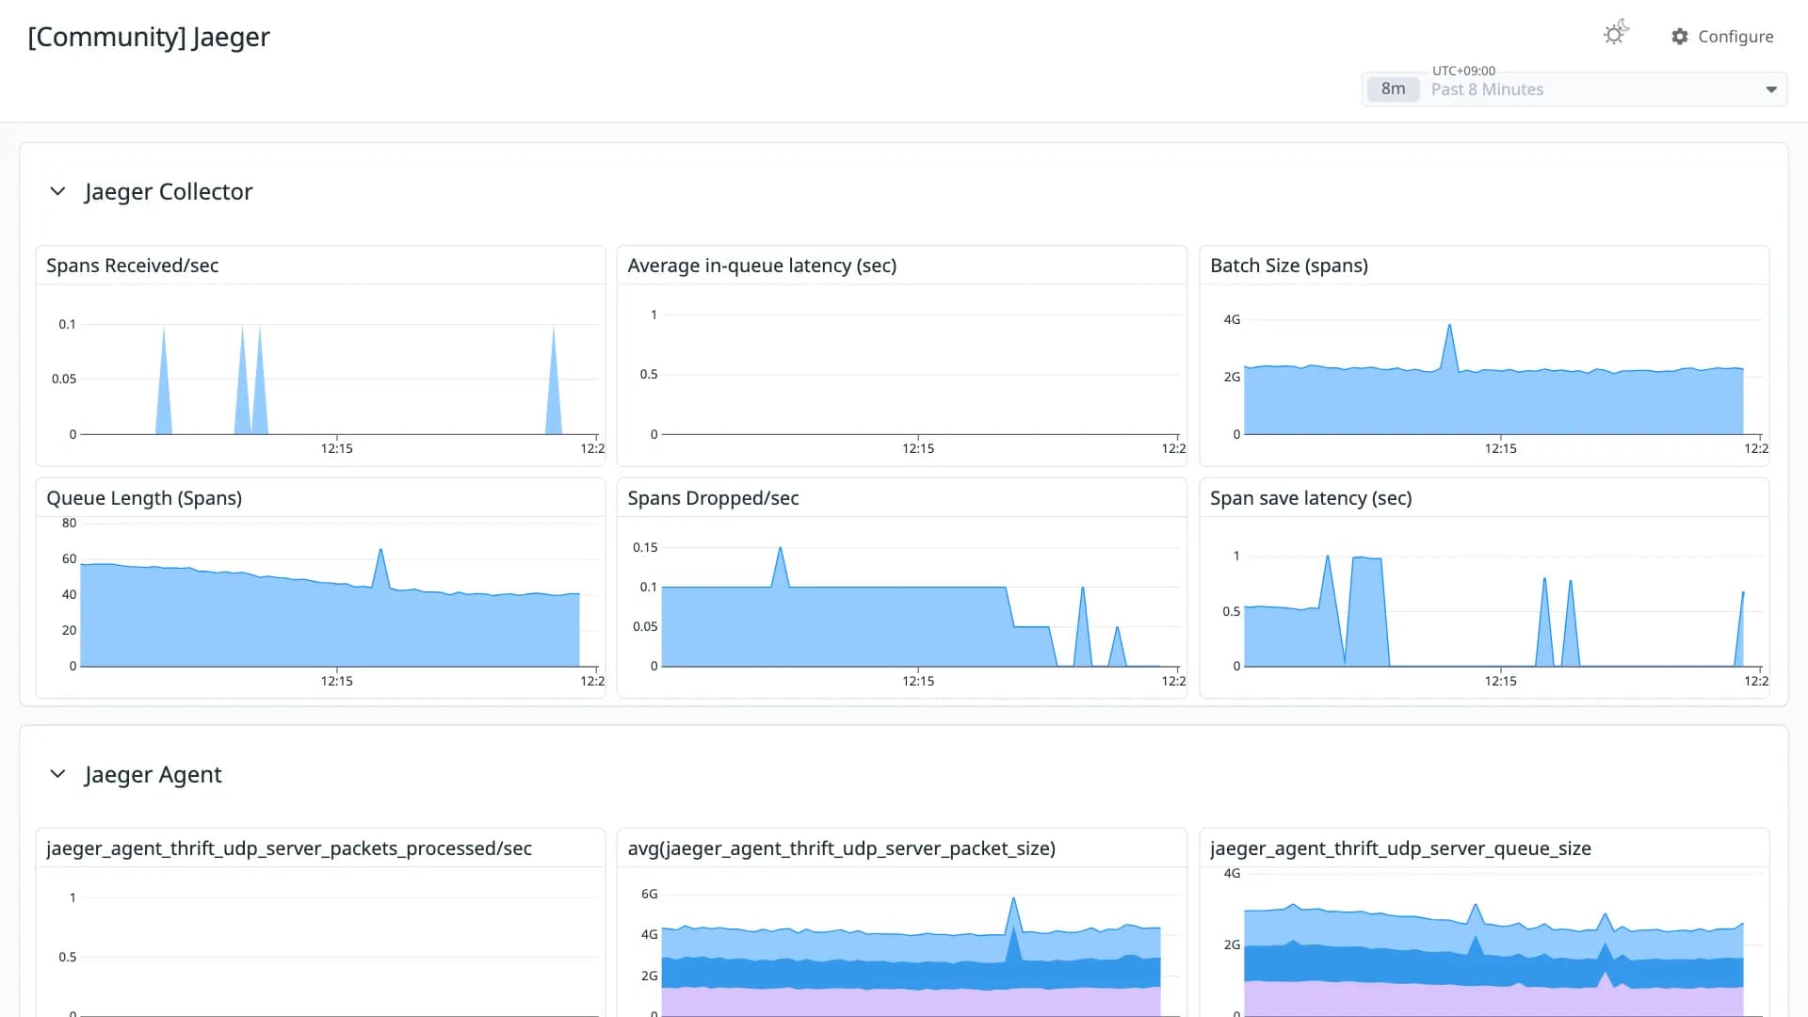Screen dimensions: 1808x1017
Task: Select the avg packet_size widget title
Action: click(x=842, y=848)
